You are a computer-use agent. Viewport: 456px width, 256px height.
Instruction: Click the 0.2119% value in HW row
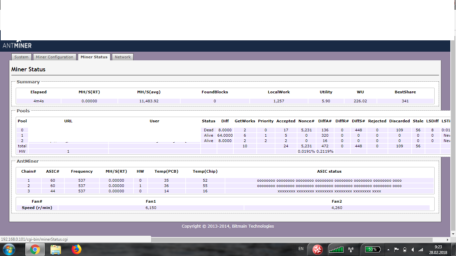point(325,151)
